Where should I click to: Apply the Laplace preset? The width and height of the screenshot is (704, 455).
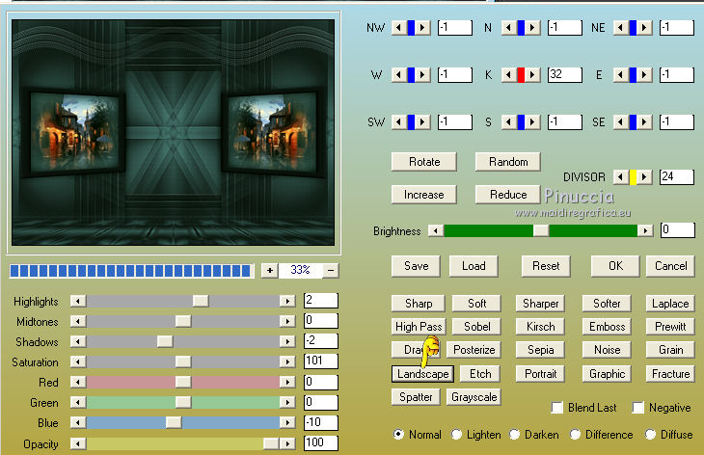671,304
